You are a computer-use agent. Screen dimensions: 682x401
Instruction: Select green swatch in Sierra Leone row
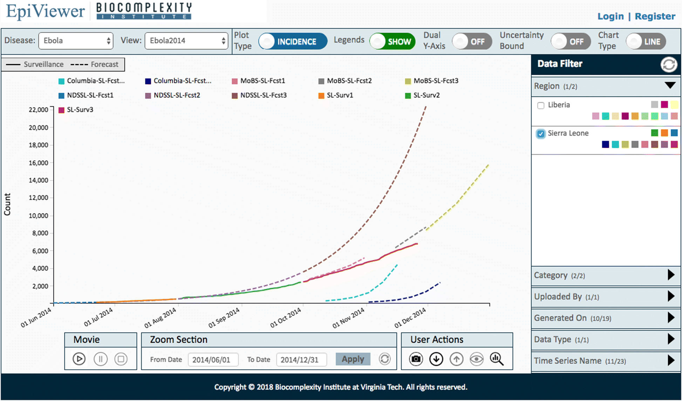654,133
